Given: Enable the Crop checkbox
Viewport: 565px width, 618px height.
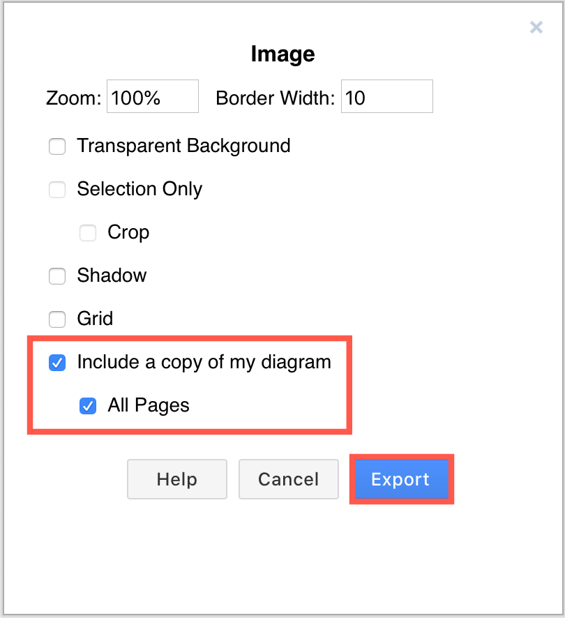Looking at the screenshot, I should click(x=88, y=233).
